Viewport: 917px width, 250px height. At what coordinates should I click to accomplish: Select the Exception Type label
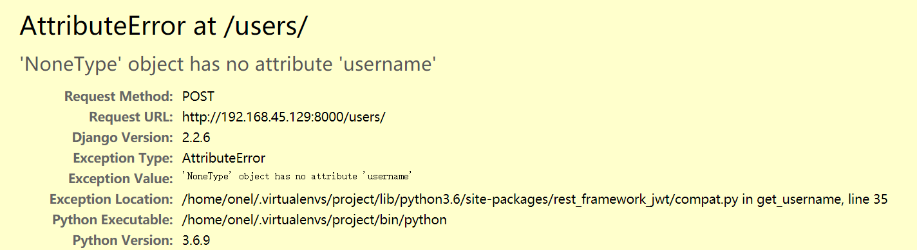[122, 158]
